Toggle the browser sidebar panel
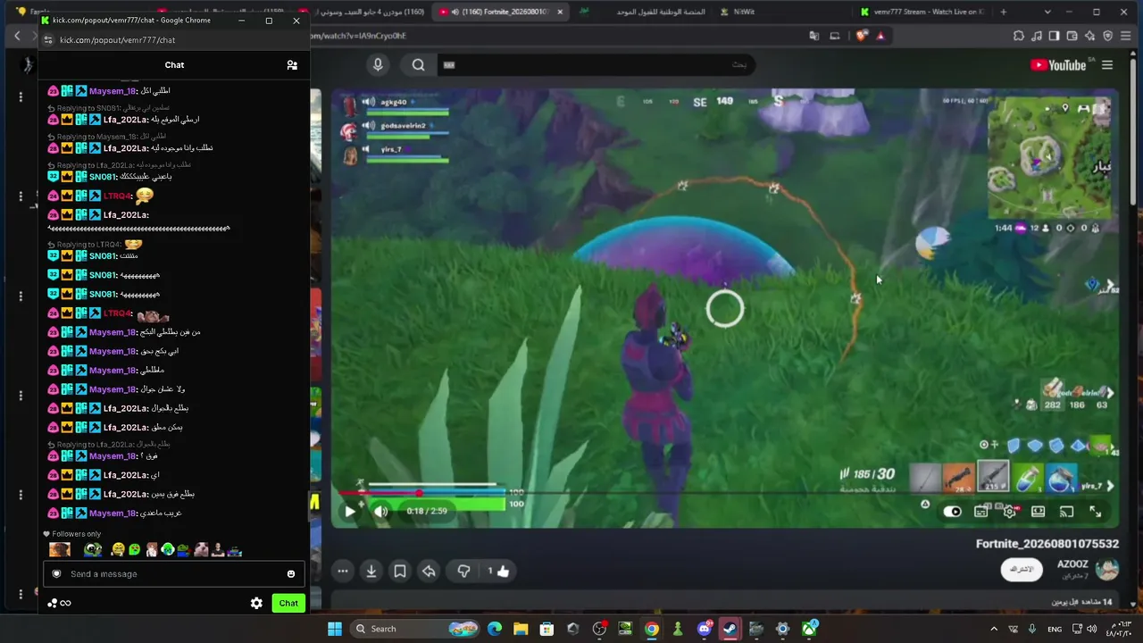This screenshot has width=1143, height=643. (x=1055, y=36)
